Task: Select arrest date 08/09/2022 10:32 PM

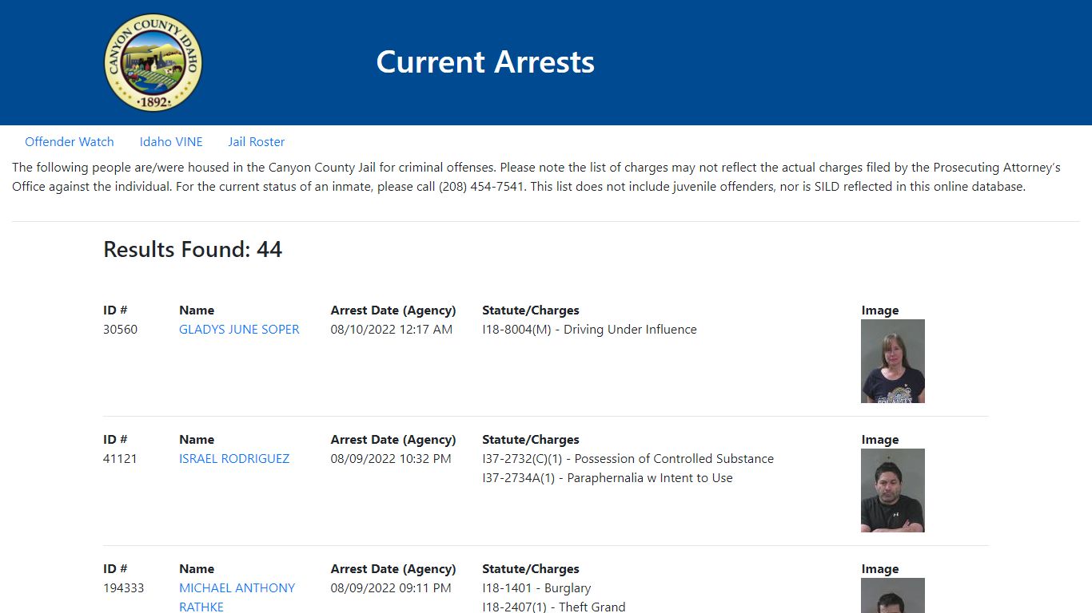Action: pyautogui.click(x=391, y=459)
